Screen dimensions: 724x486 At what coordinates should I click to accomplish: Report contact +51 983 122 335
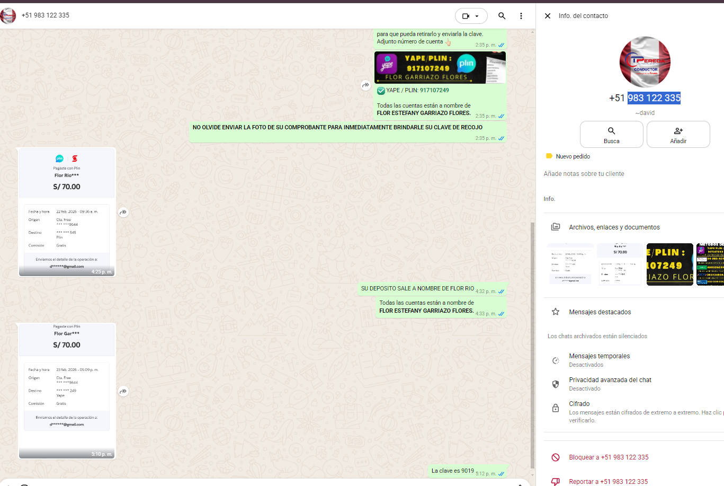click(608, 482)
